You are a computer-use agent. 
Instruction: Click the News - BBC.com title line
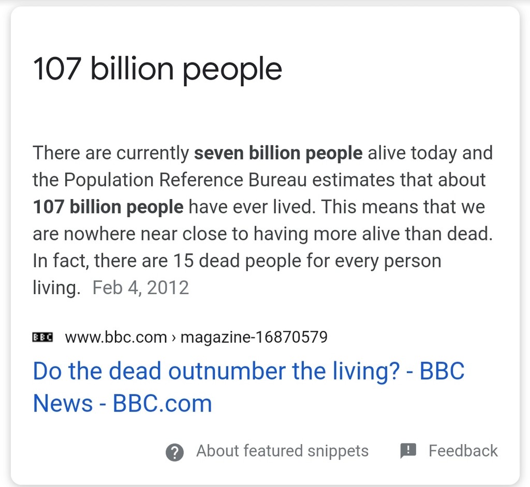pos(122,403)
